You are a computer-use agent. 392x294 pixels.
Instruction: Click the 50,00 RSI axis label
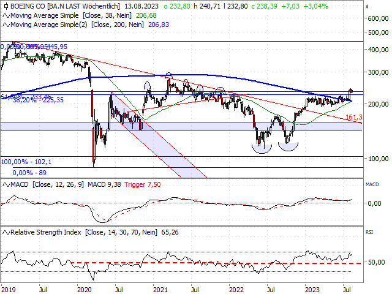376,262
